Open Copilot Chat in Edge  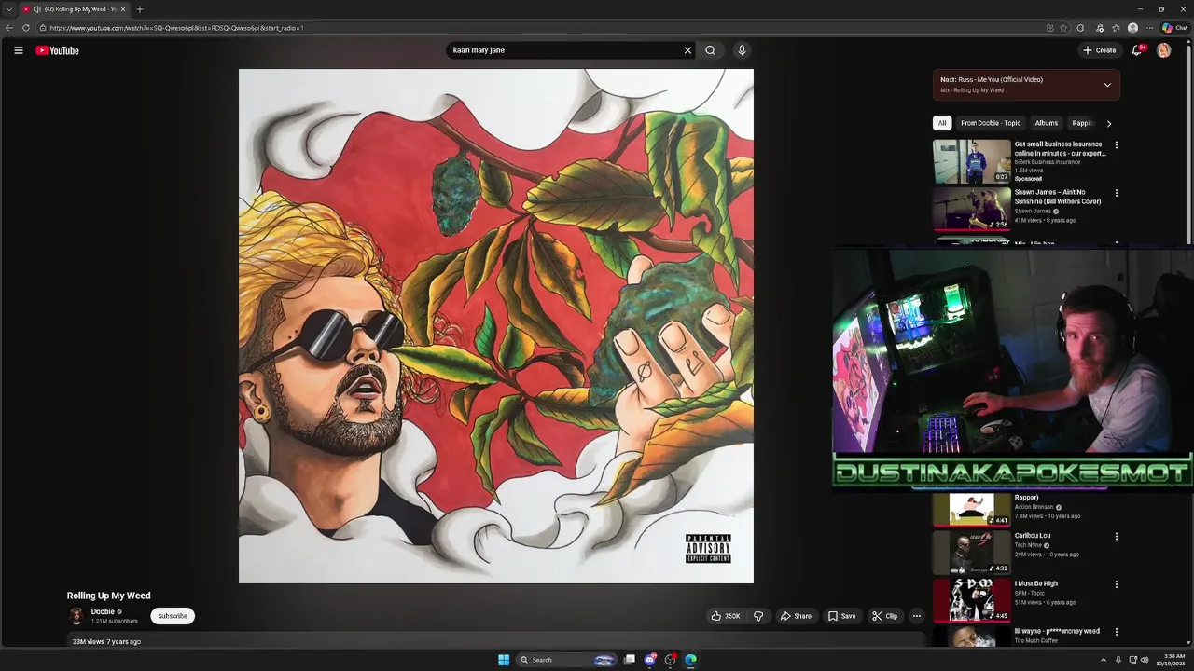[x=1173, y=28]
